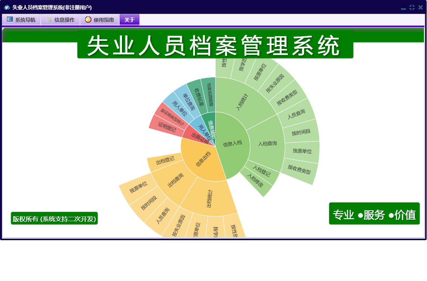
Task: Select the 信息入档 center chart segment
Action: [x=232, y=144]
